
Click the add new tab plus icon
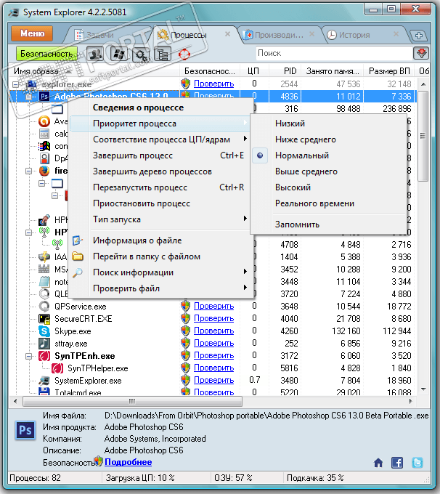click(x=419, y=36)
